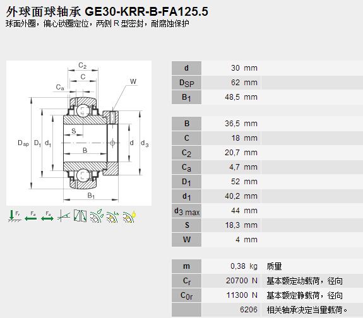This screenshot has height=318, width=363.
Task: Select the '6206' bearing reference value
Action: (x=248, y=310)
